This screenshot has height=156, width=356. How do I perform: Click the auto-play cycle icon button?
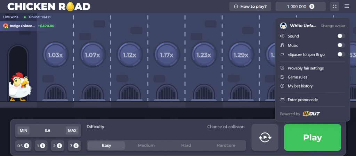point(265,138)
